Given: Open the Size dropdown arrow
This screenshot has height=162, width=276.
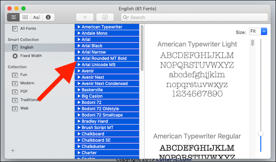Looking at the screenshot, I should (264, 31).
